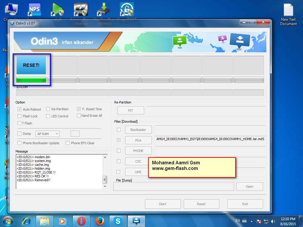Enable the Nand Erase All checkbox

tap(79, 116)
